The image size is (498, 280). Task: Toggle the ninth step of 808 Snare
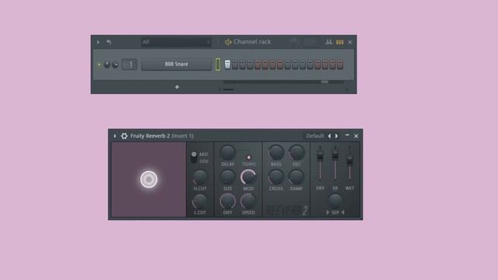[287, 65]
